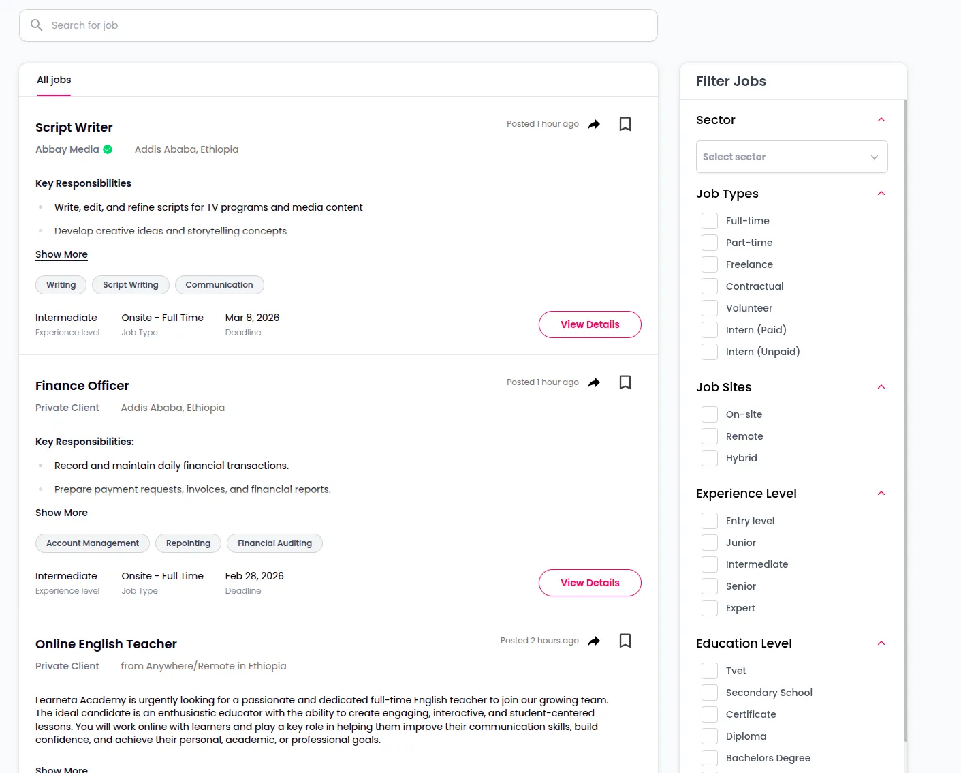Image resolution: width=961 pixels, height=773 pixels.
Task: View Details for Script Writer job
Action: point(589,324)
